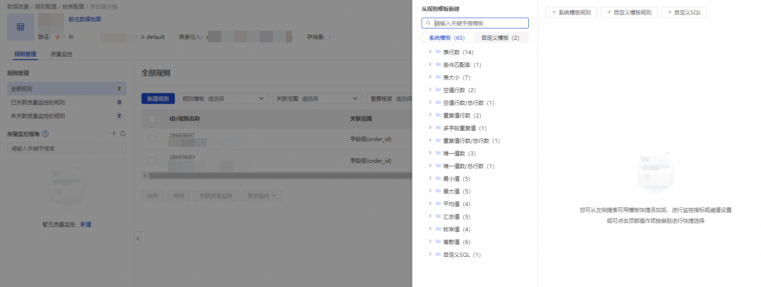
Task: Expand the 空值行数 (2) group
Action: pyautogui.click(x=430, y=89)
